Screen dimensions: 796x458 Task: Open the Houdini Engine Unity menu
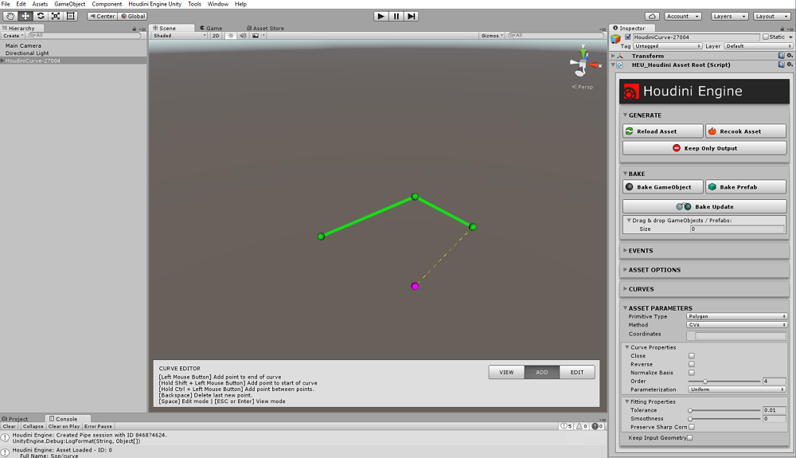pos(155,4)
